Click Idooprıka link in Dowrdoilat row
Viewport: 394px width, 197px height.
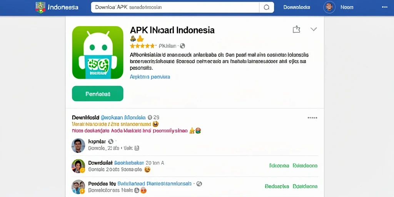pyautogui.click(x=279, y=165)
